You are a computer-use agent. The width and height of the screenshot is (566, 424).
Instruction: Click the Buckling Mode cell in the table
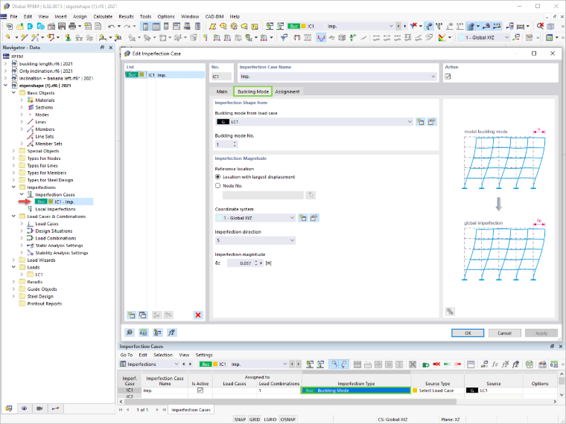(x=356, y=391)
